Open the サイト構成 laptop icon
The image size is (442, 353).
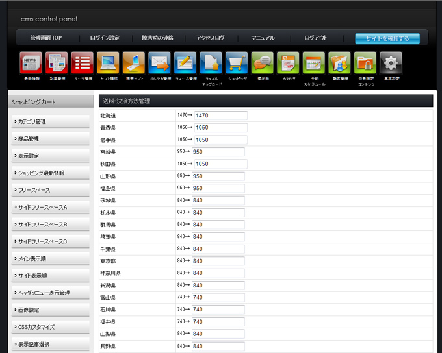108,64
